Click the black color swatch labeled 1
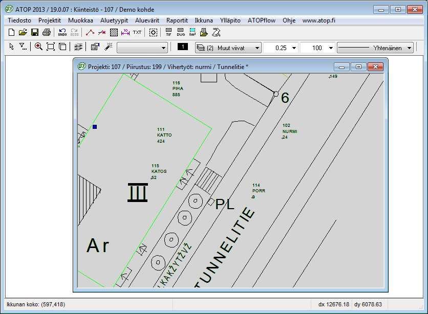 point(183,47)
